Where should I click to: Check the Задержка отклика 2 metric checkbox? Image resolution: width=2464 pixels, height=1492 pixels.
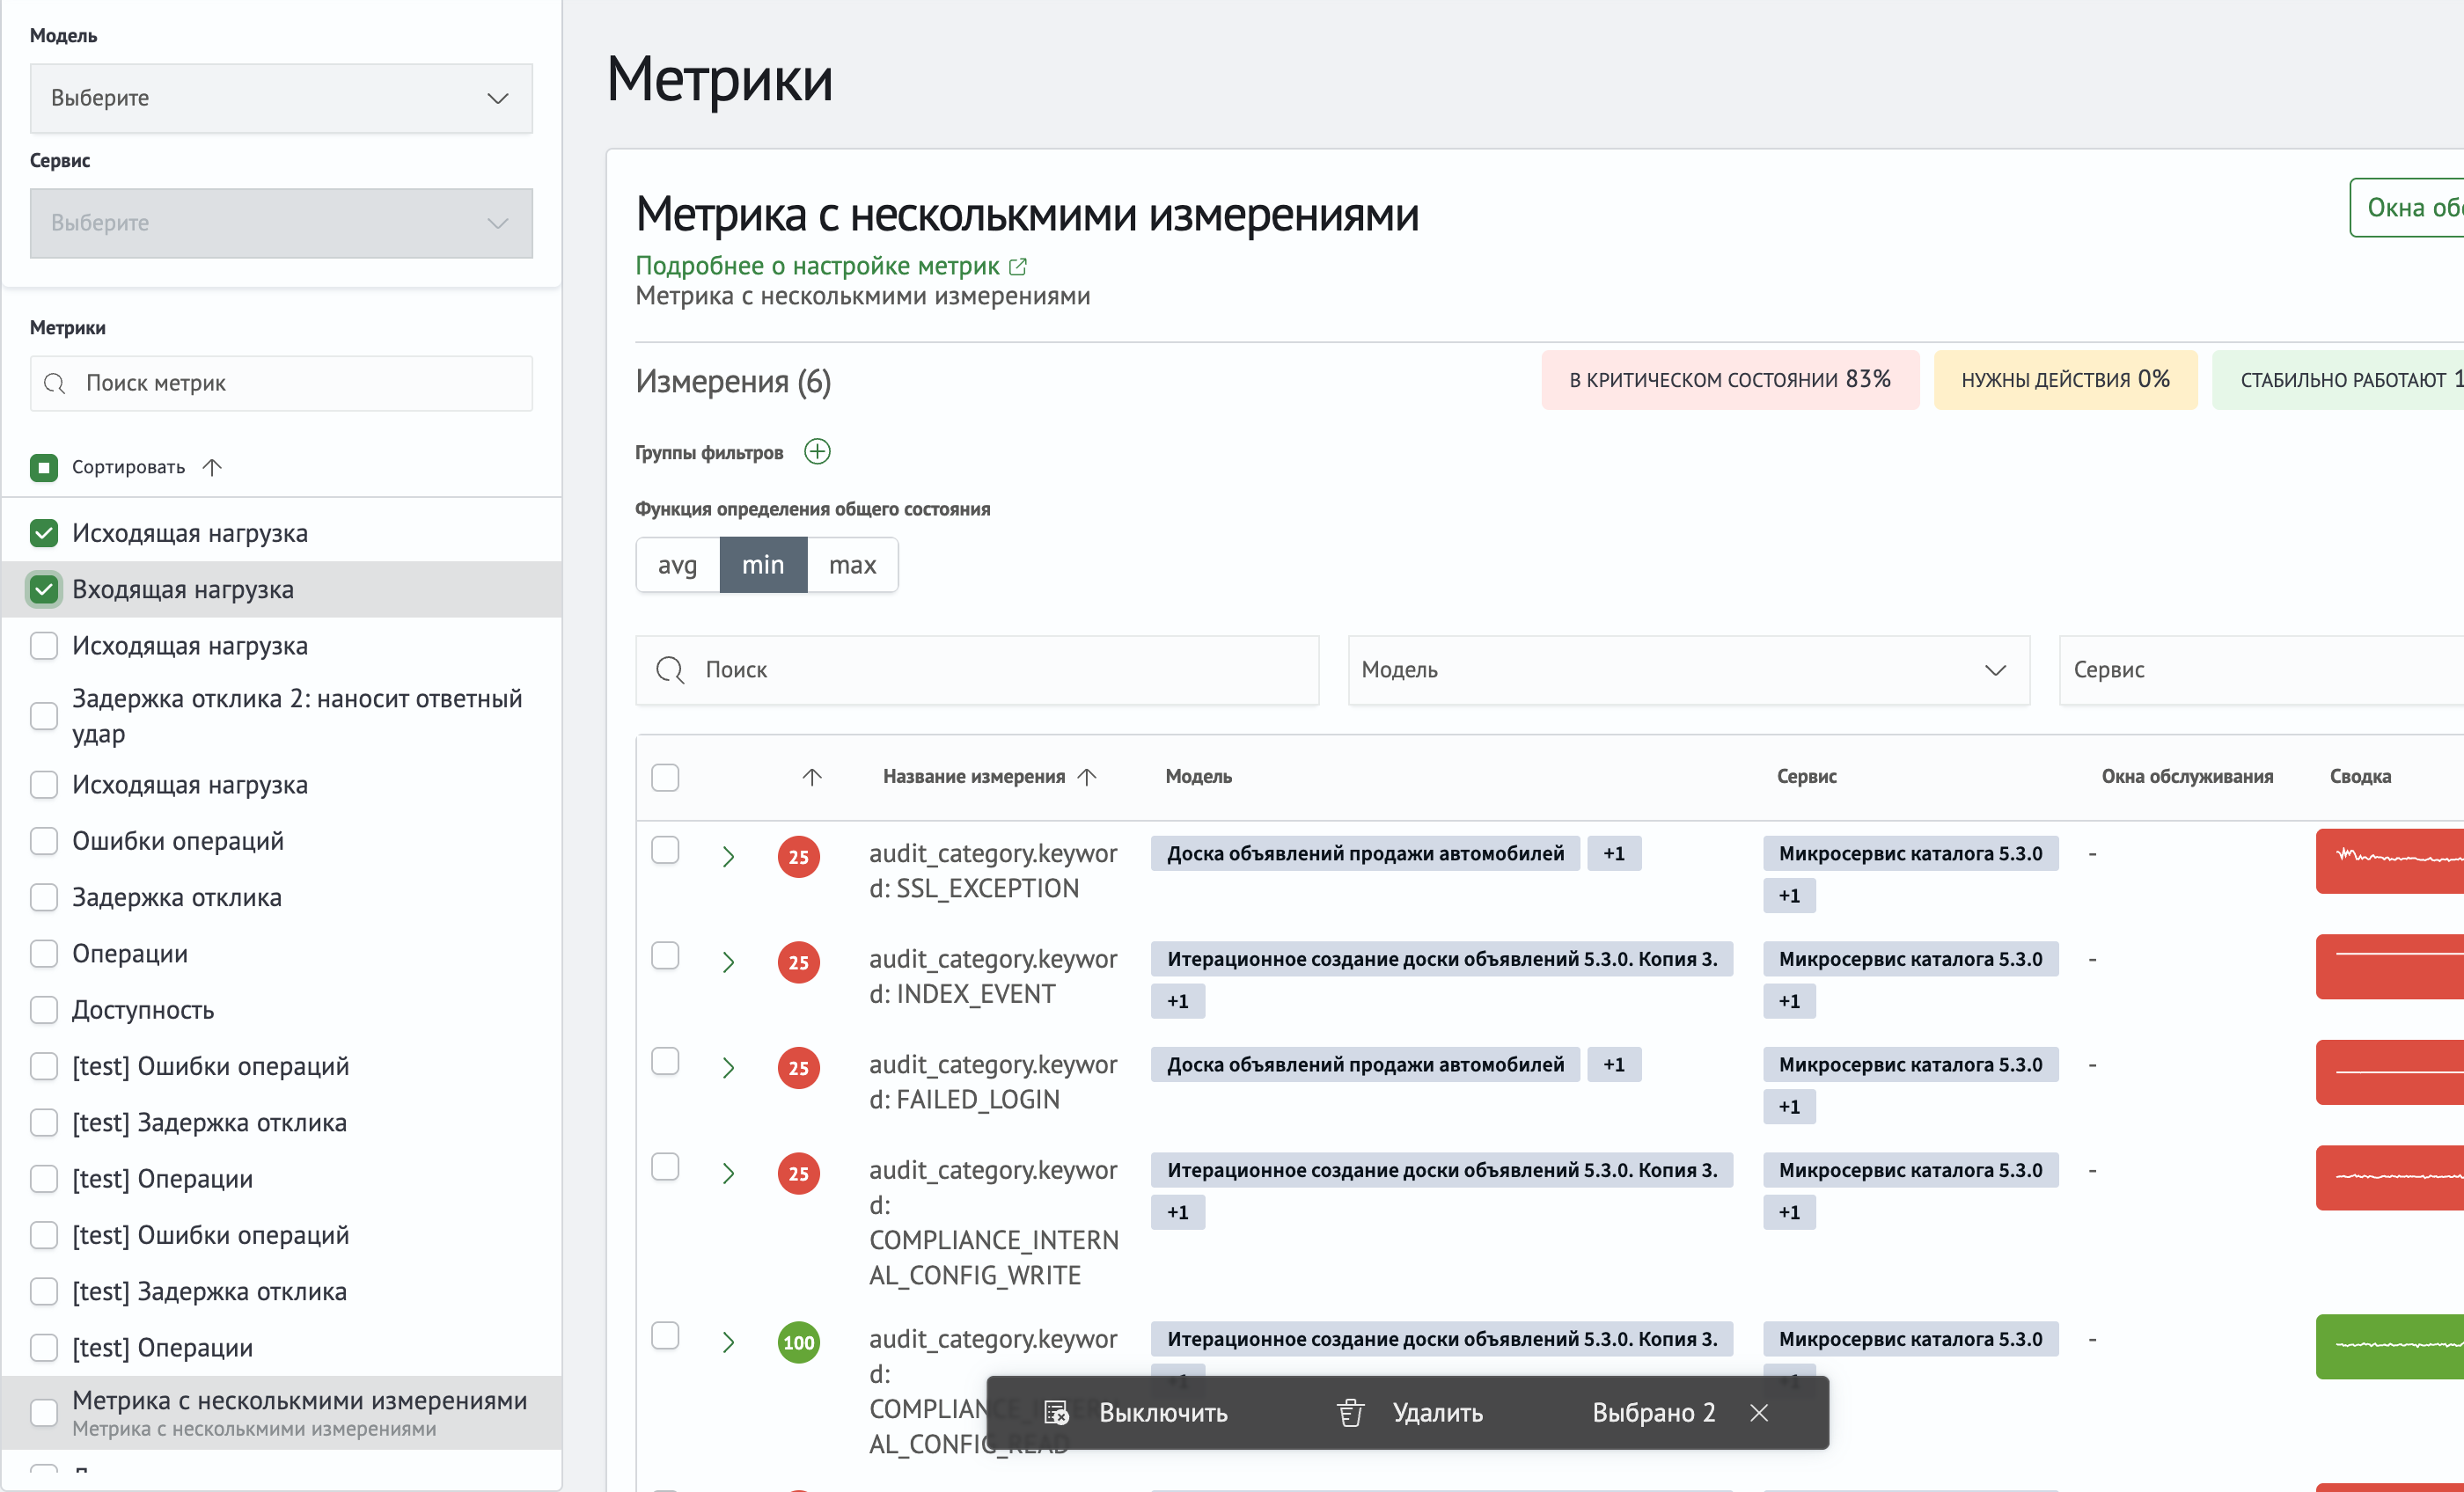tap(44, 716)
